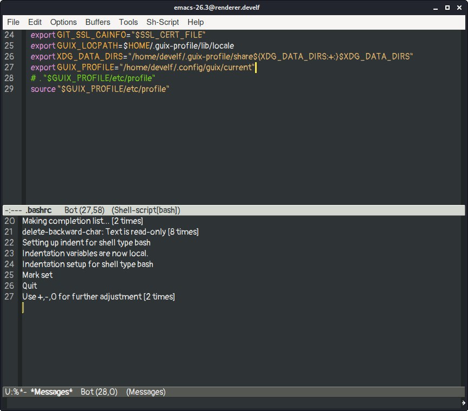Click the (Shell-script[bash]) mode indicator
468x411 pixels.
(146, 210)
